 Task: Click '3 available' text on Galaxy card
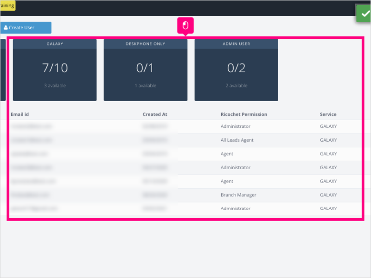point(55,86)
